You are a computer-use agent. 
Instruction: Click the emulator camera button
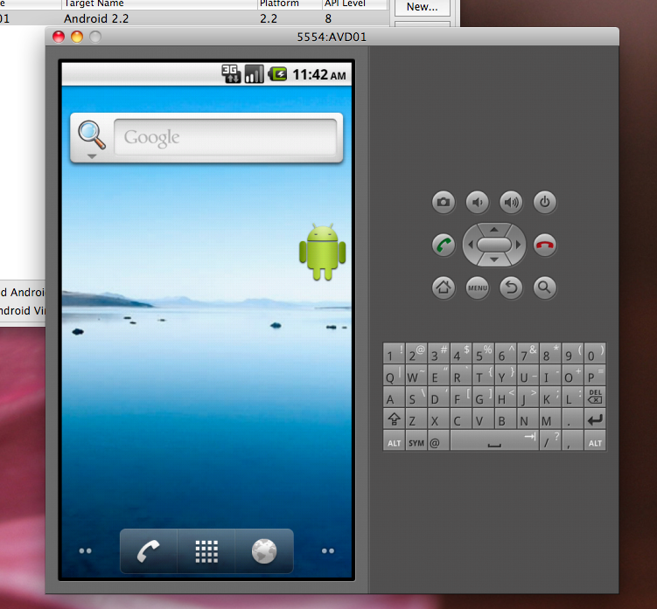[444, 203]
